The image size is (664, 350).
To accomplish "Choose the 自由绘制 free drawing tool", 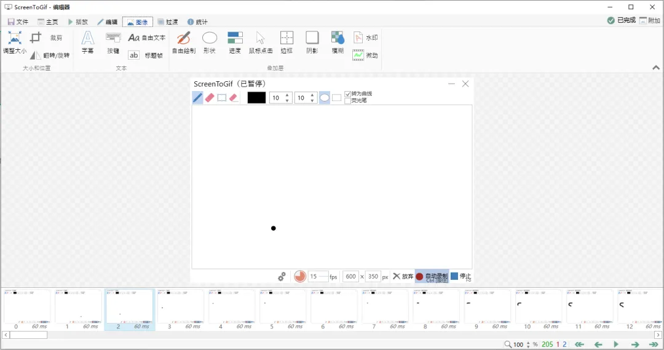I will tap(184, 42).
